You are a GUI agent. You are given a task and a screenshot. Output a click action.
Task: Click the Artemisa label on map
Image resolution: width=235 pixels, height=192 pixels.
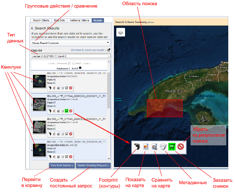click(194, 76)
